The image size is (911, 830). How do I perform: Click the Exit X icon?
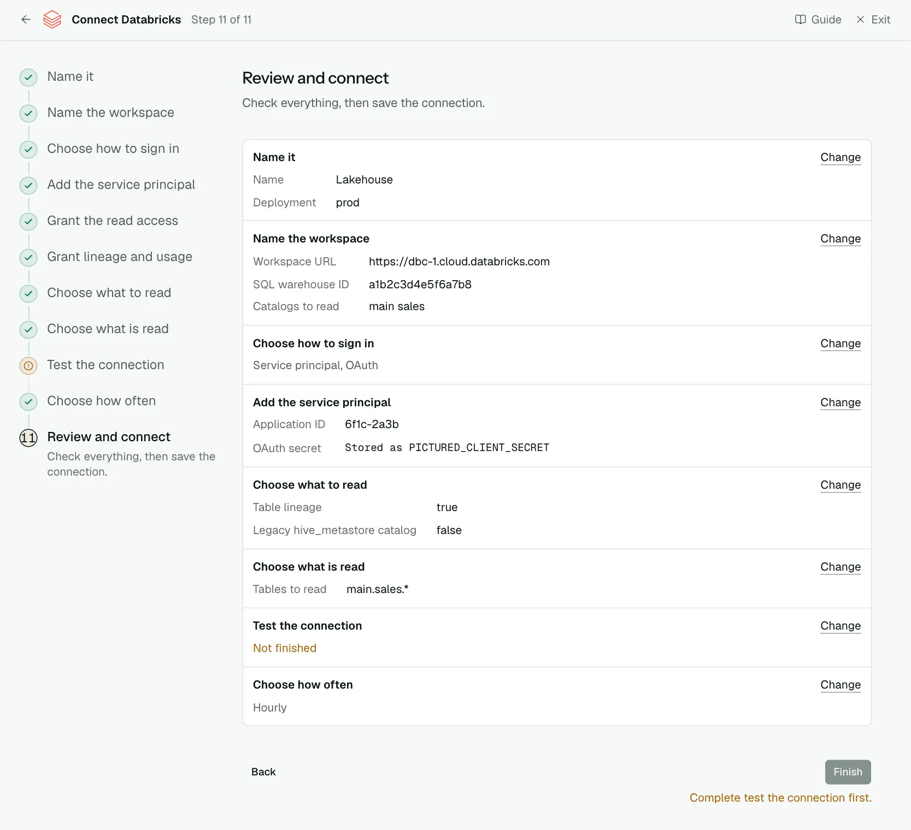pyautogui.click(x=860, y=20)
